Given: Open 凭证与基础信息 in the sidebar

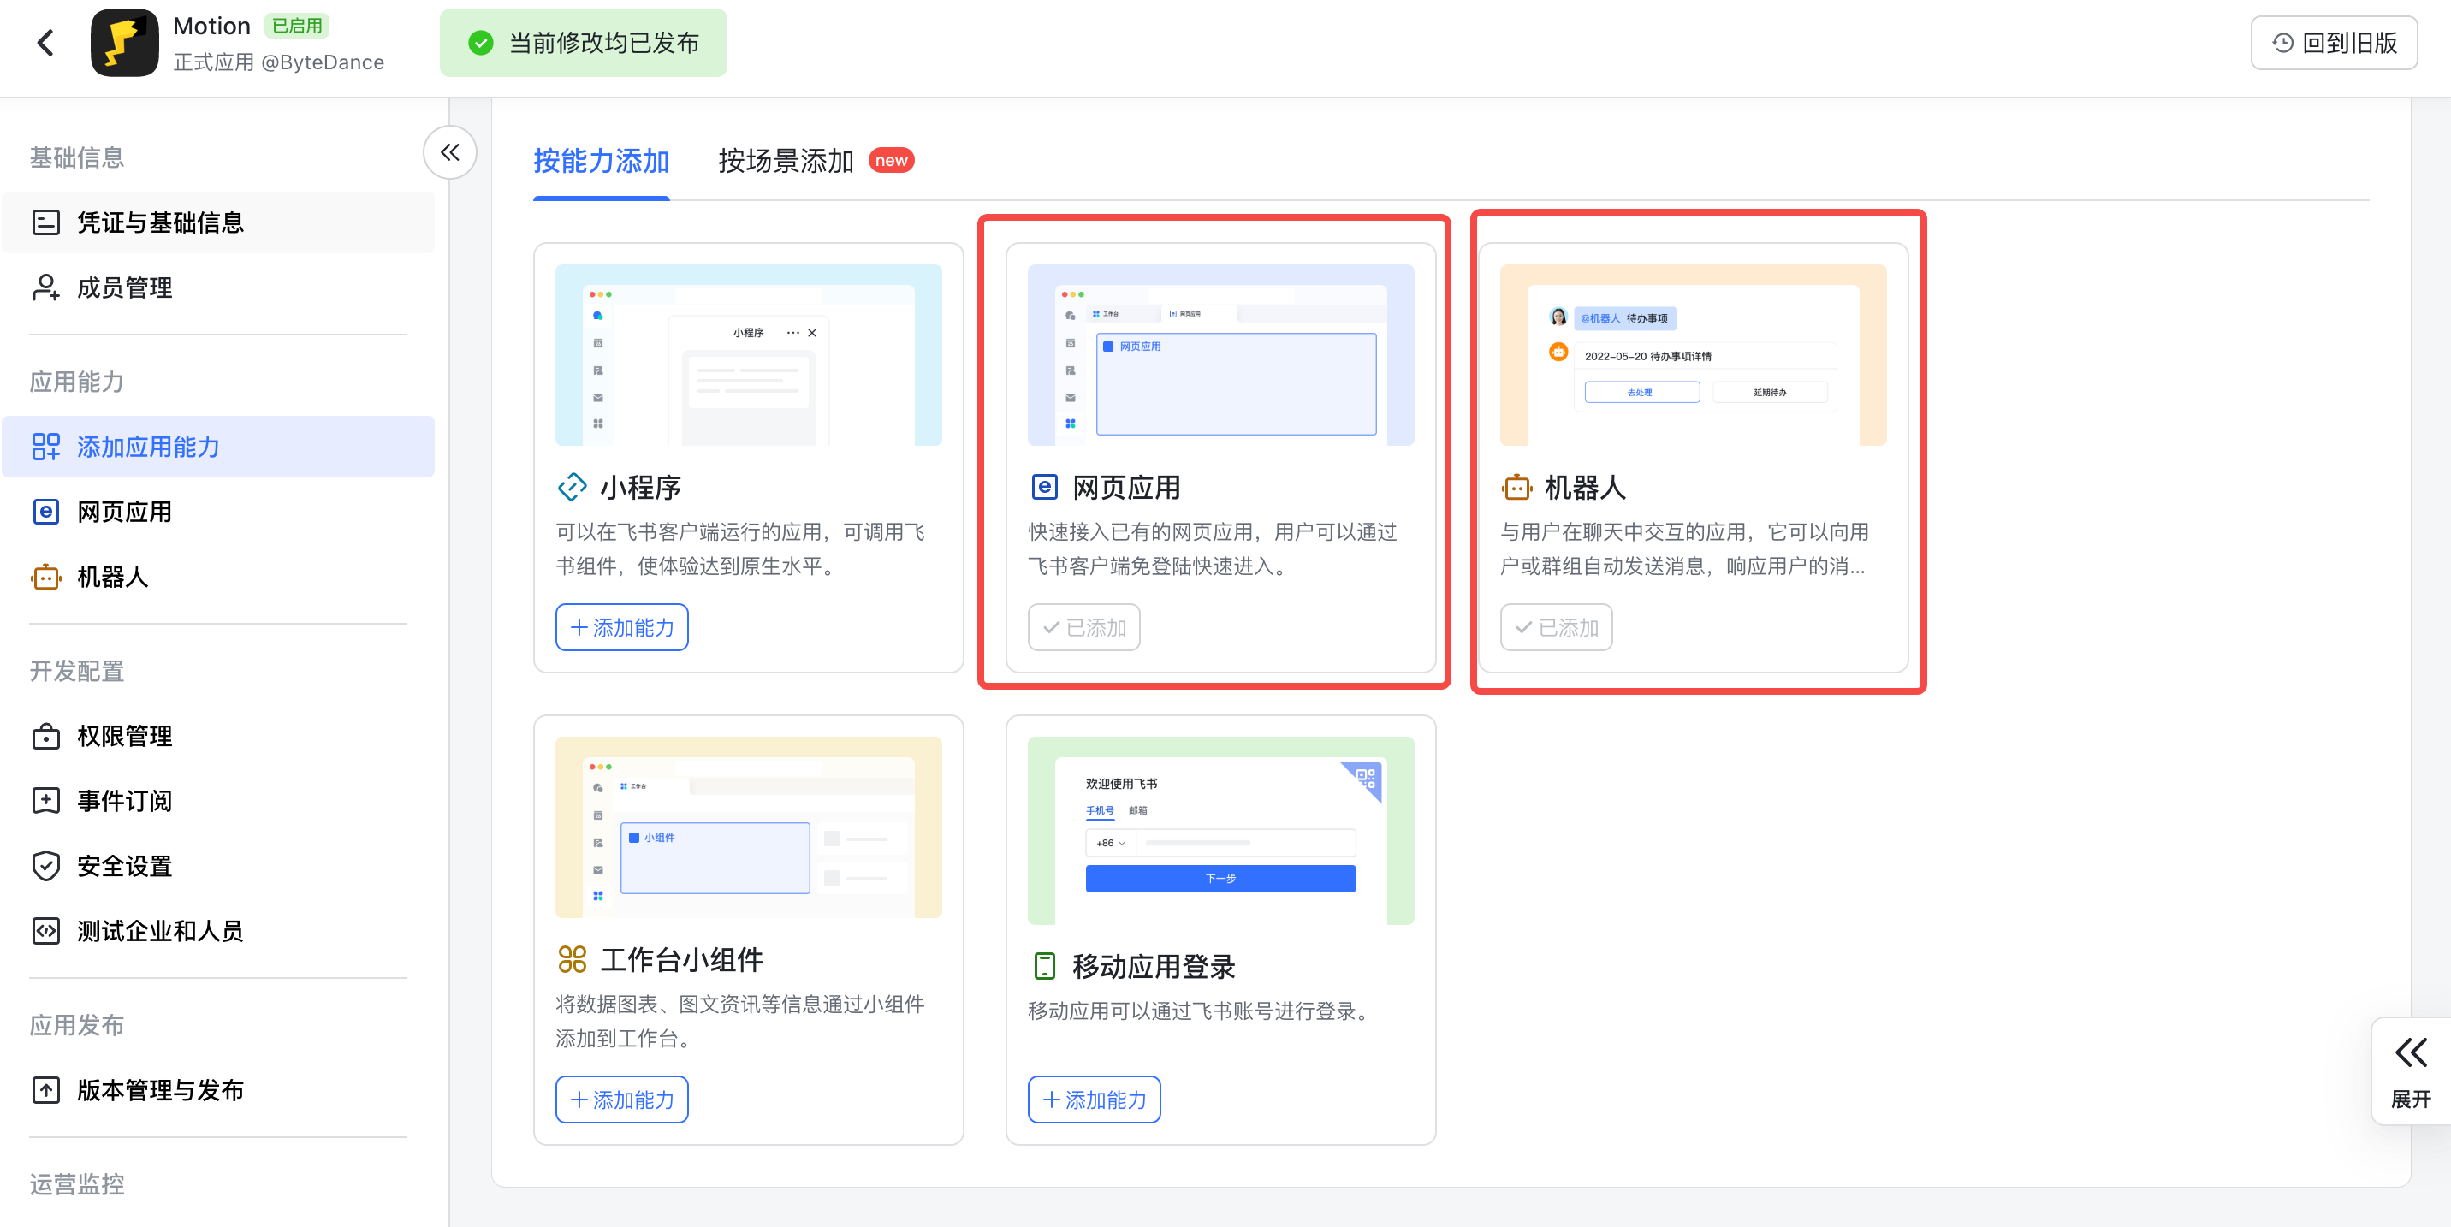Looking at the screenshot, I should tap(160, 222).
